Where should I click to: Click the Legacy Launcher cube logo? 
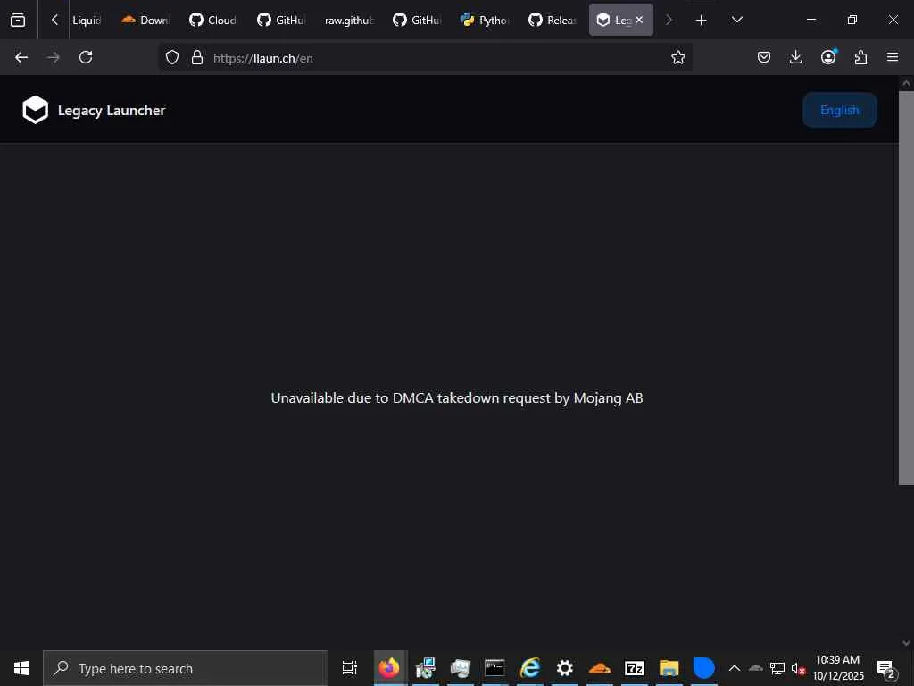(35, 110)
